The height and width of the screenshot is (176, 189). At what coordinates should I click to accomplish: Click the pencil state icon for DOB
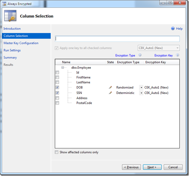(x=110, y=87)
